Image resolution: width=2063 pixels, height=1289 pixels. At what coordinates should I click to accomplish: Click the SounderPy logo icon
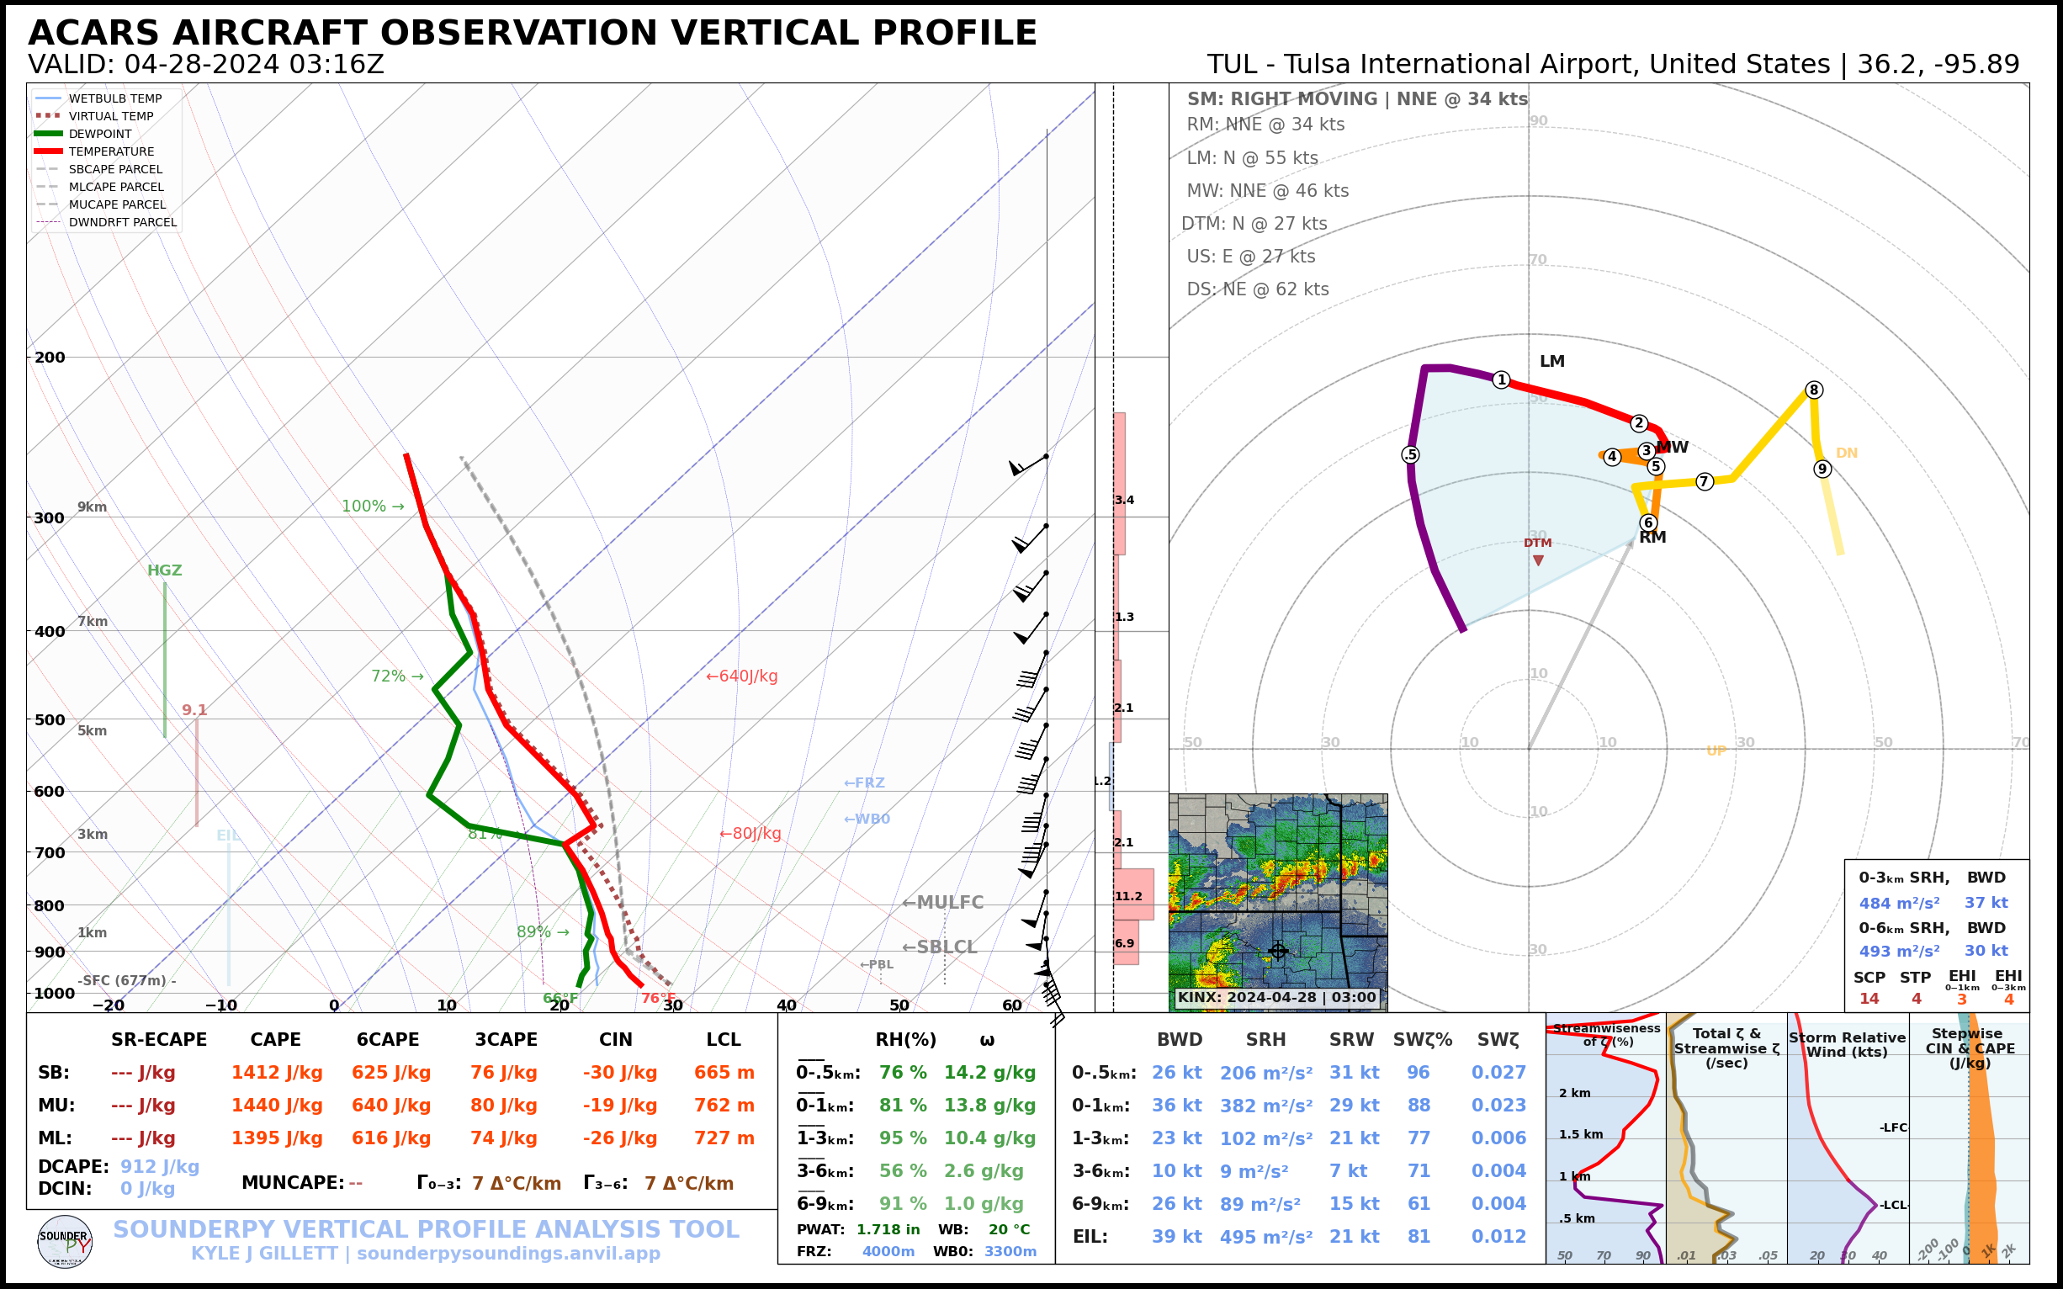pos(65,1242)
